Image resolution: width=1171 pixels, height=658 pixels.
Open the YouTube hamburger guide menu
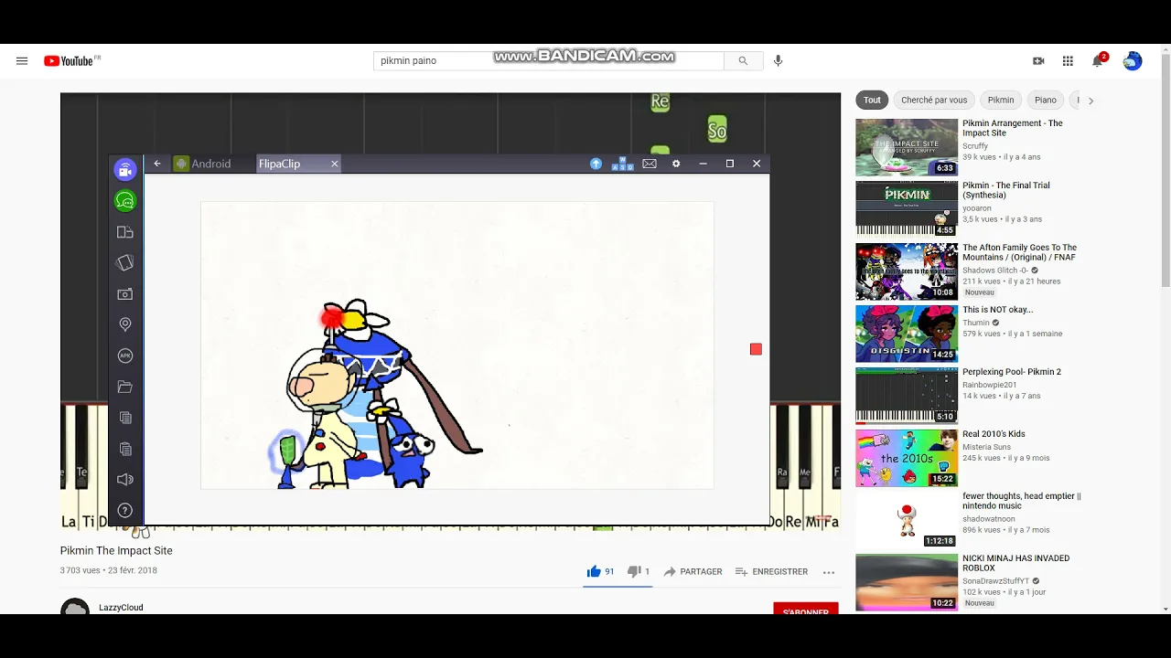tap(22, 61)
